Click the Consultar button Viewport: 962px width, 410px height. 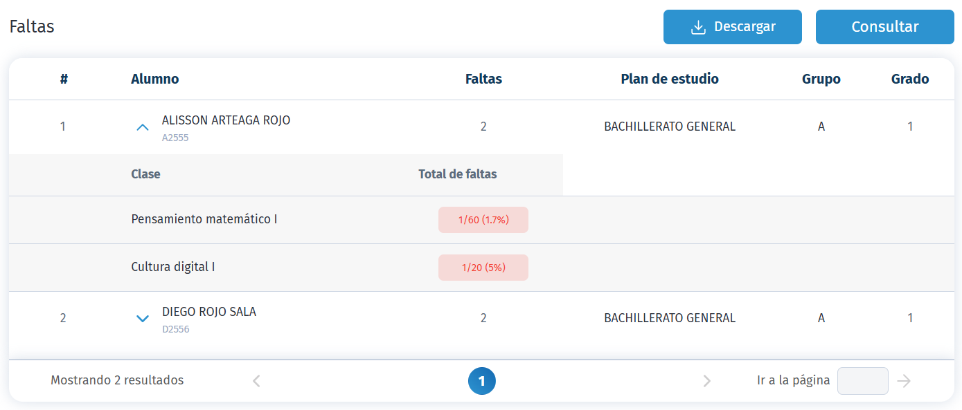(884, 27)
